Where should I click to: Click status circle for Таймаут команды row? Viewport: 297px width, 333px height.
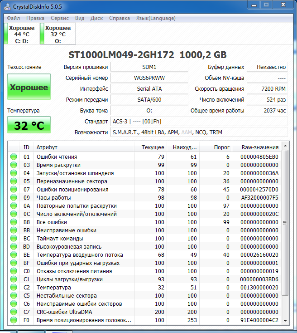pyautogui.click(x=14, y=239)
